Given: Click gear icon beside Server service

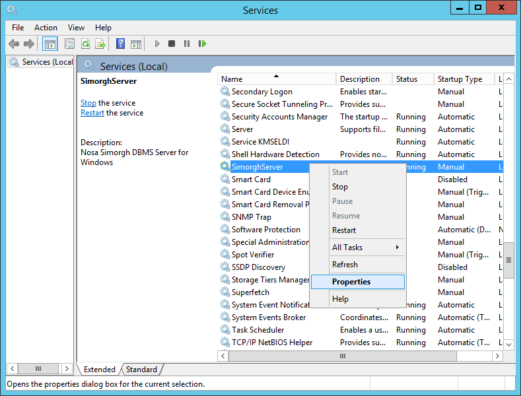Looking at the screenshot, I should tap(225, 129).
